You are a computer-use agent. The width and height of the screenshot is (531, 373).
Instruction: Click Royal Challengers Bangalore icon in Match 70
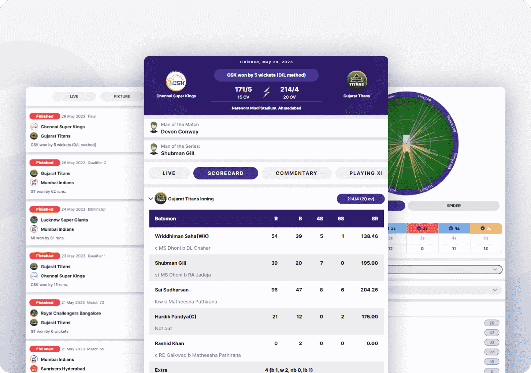pyautogui.click(x=34, y=313)
